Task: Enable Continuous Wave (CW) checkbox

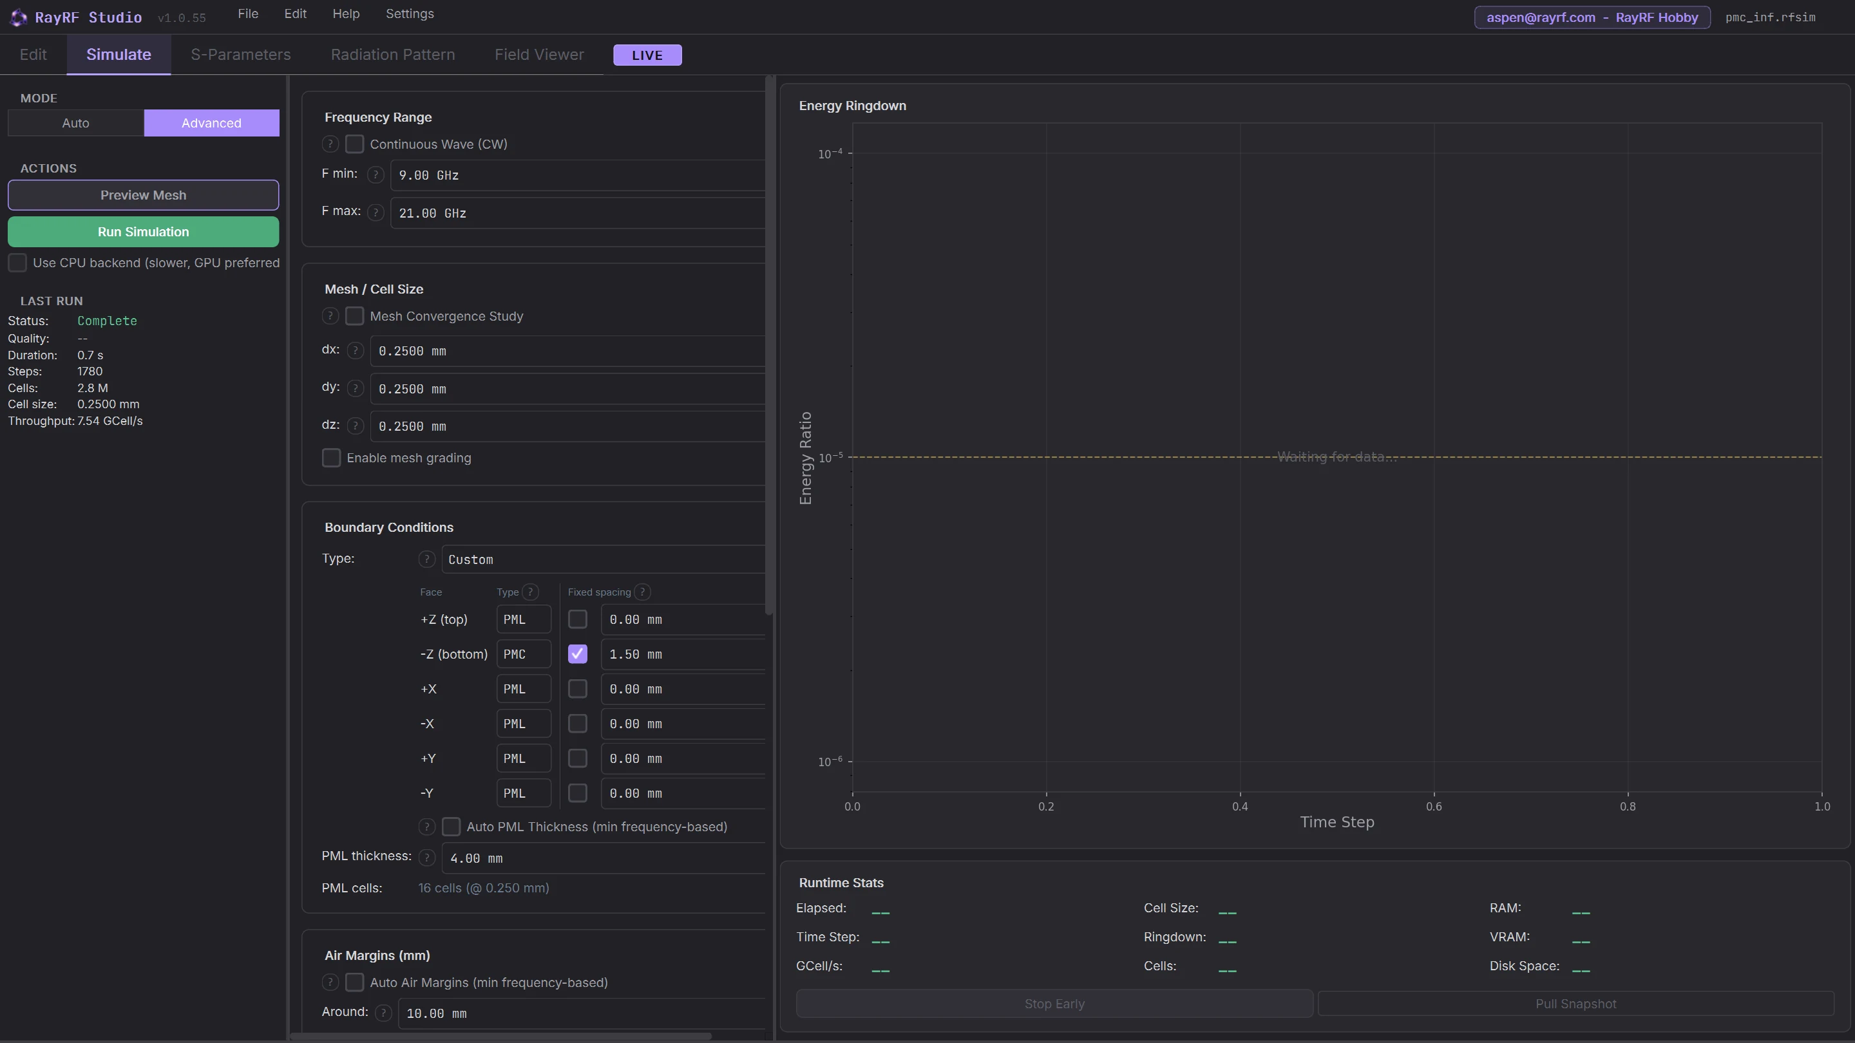Action: 354,144
